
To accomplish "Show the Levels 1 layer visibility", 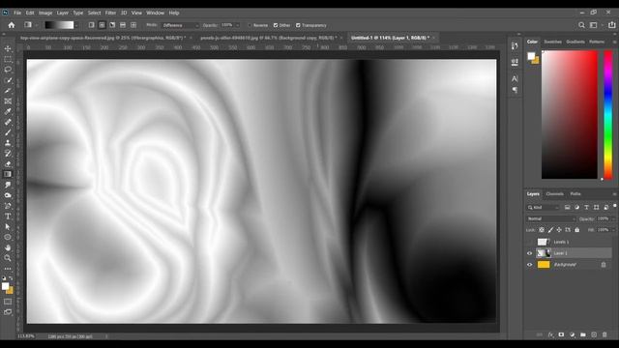I will click(x=529, y=242).
